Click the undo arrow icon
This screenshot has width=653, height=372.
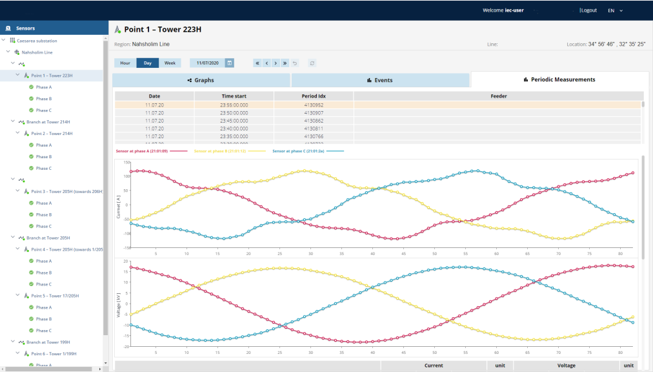click(x=295, y=63)
